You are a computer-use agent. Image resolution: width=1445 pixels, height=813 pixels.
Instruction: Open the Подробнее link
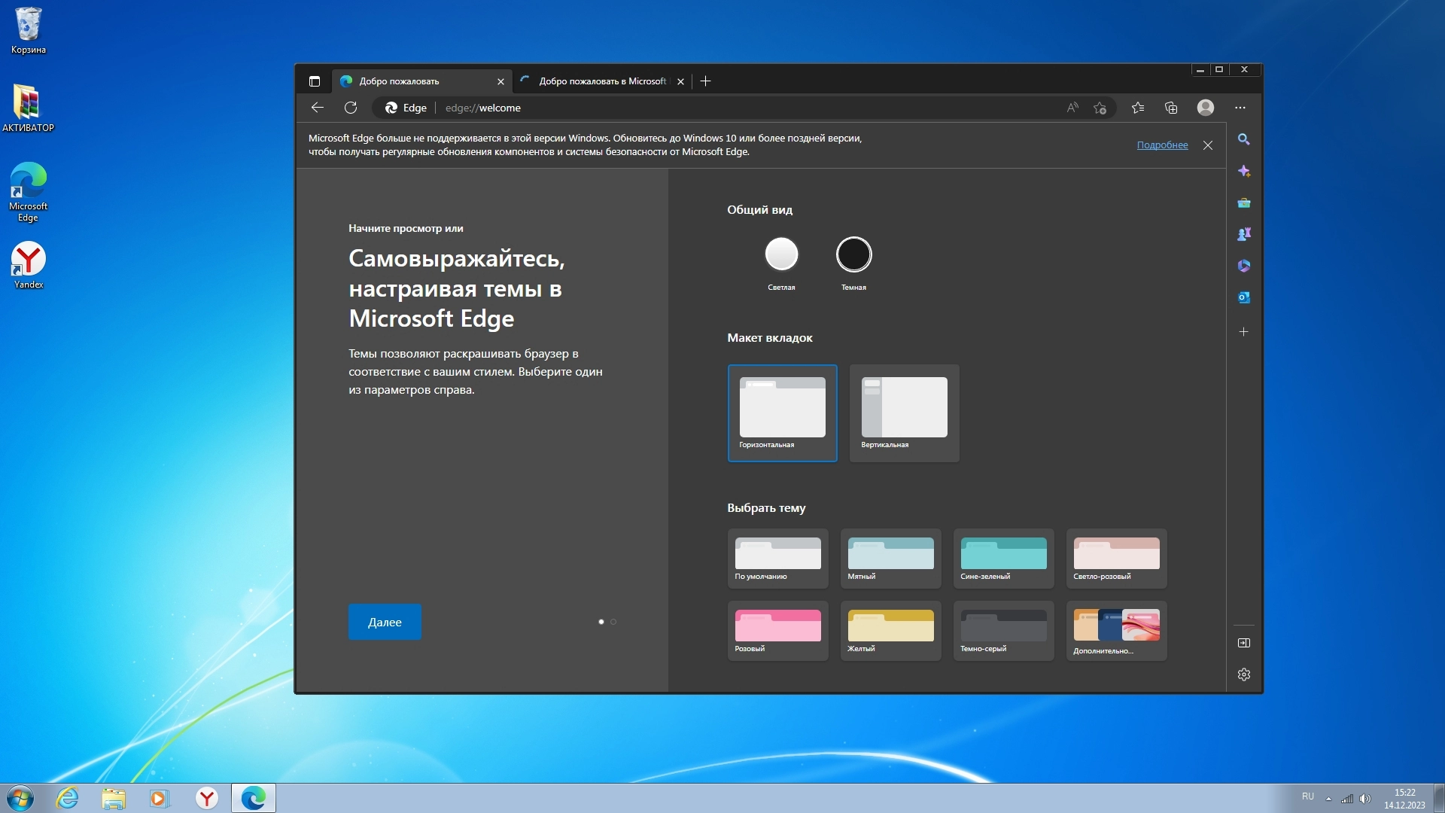1162,145
